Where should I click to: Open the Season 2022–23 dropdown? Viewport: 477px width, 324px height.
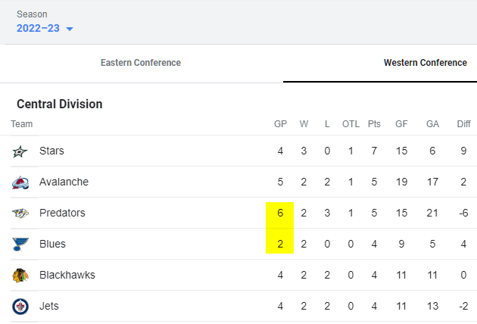[x=45, y=28]
